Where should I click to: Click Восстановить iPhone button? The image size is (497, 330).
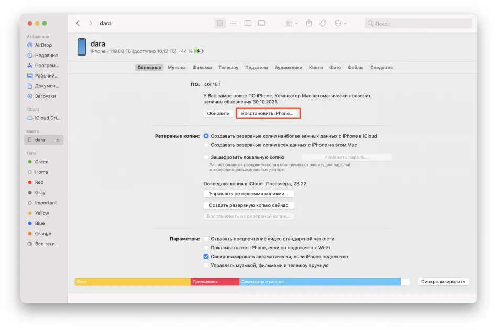(x=268, y=113)
